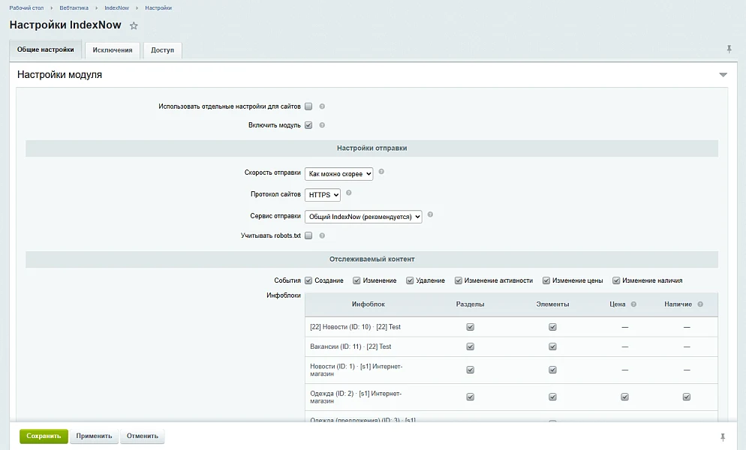Open help hint for Протокол сайтов
746x450 pixels.
click(x=349, y=193)
